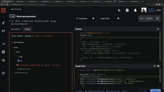This screenshot has width=164, height=92.
Task: Open the docs book icon
Action: coord(3,73)
